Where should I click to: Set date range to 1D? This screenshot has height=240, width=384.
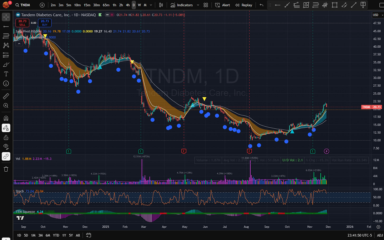19,235
